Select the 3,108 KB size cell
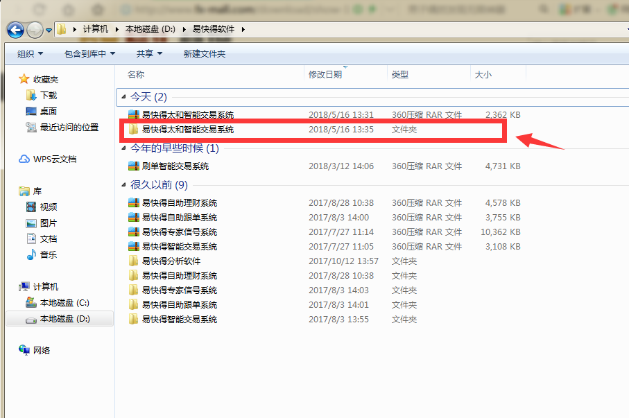Screen dimensions: 629x418 [503, 246]
